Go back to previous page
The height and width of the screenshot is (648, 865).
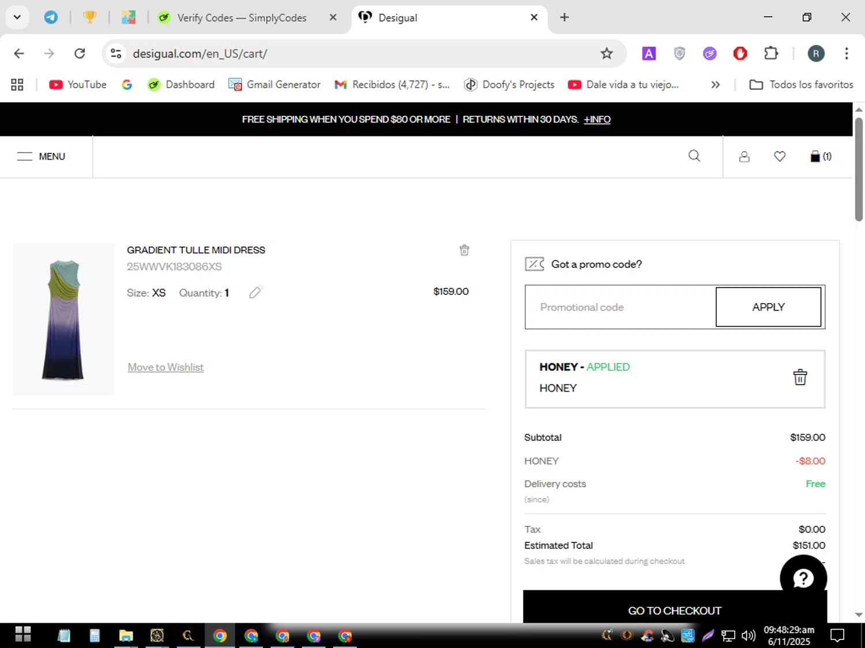tap(19, 54)
